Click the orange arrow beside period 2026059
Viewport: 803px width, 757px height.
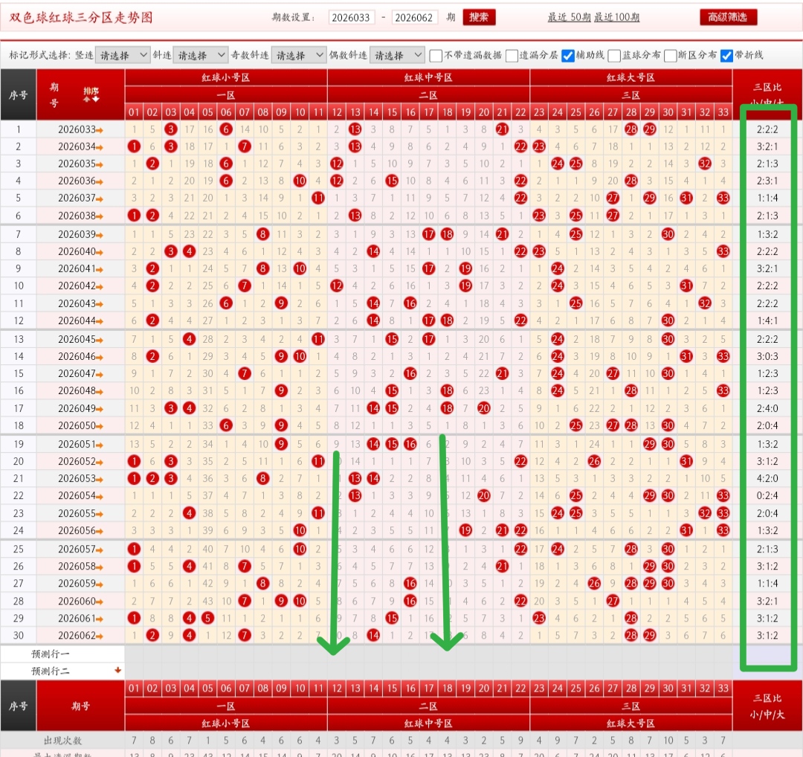tap(100, 584)
